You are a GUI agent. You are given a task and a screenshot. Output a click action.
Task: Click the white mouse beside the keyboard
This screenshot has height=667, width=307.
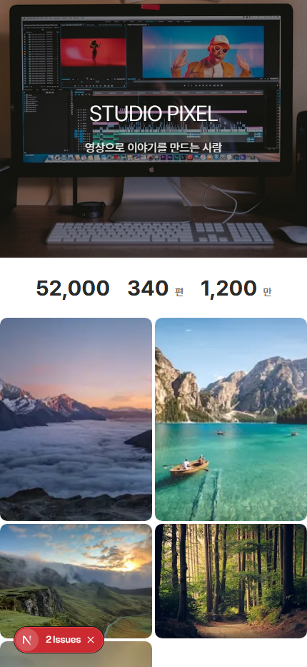point(294,235)
